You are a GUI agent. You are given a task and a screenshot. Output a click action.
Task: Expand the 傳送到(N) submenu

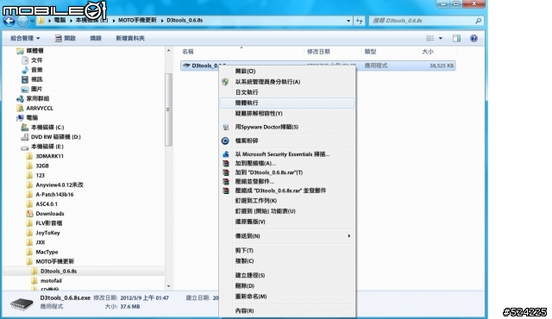(x=287, y=236)
